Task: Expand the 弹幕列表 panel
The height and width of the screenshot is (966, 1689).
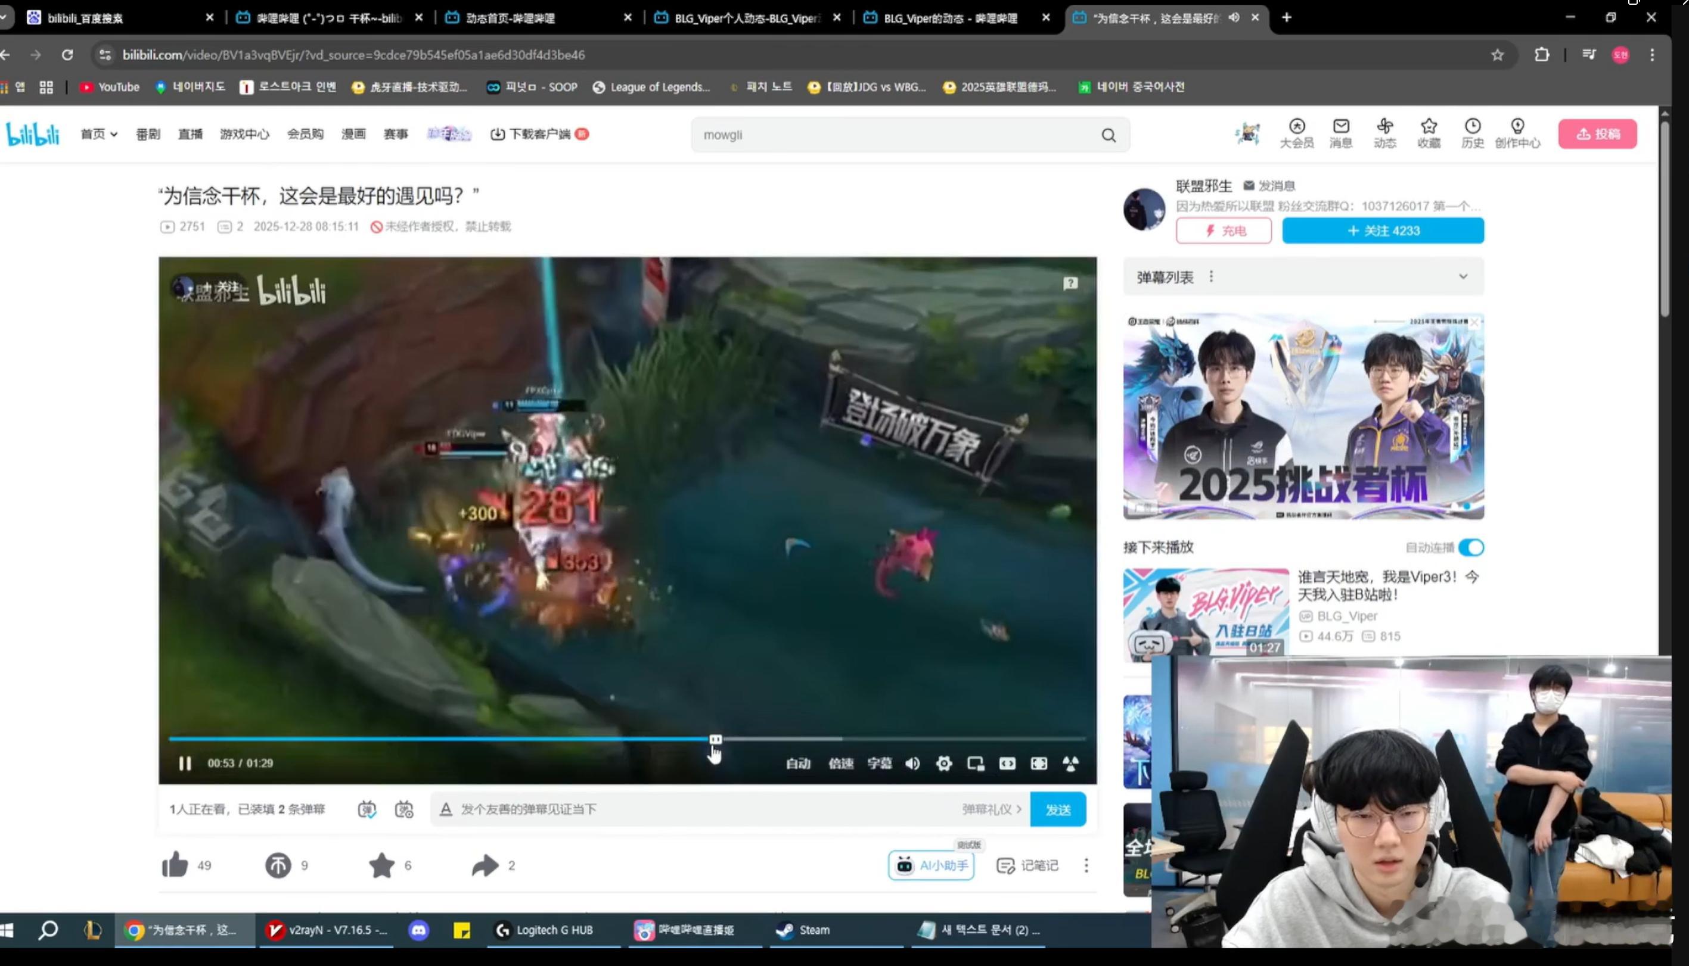Action: click(x=1463, y=277)
